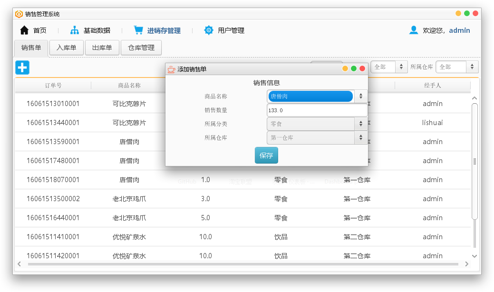
Task: Open the 基础数据 menu
Action: 97,30
